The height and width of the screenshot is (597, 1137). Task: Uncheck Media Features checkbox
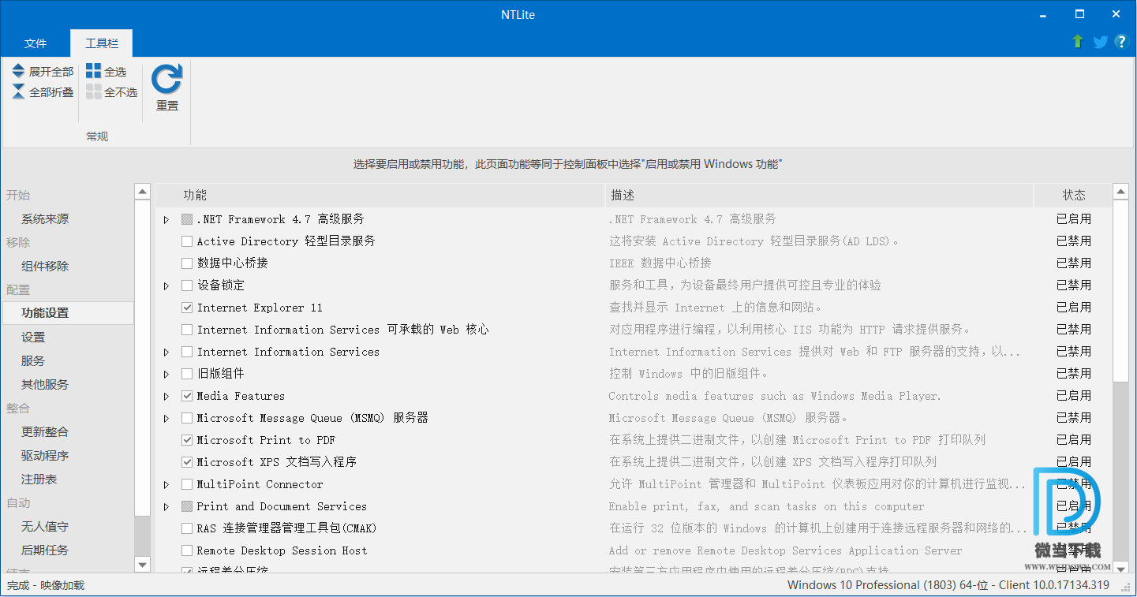tap(187, 396)
